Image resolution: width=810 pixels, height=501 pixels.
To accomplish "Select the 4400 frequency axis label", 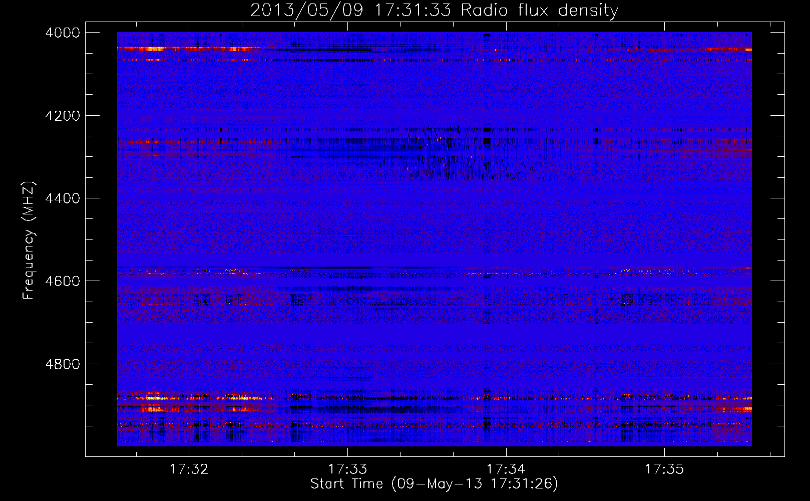I will (63, 198).
